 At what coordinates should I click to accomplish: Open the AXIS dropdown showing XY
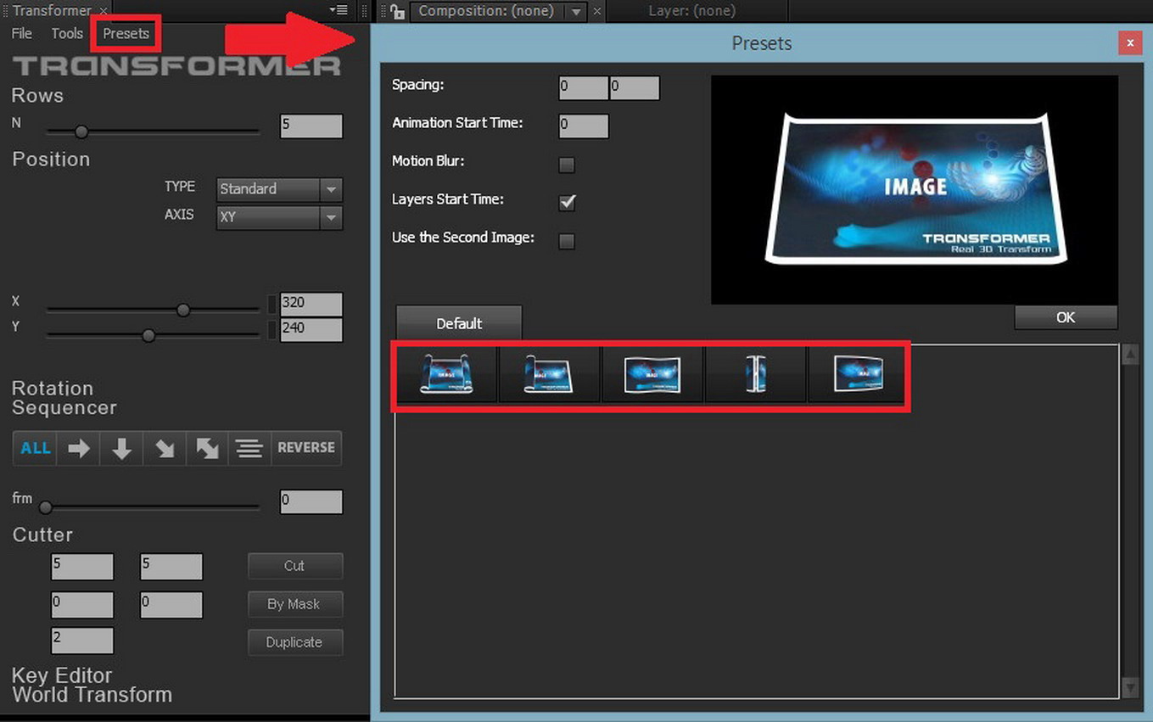[279, 217]
